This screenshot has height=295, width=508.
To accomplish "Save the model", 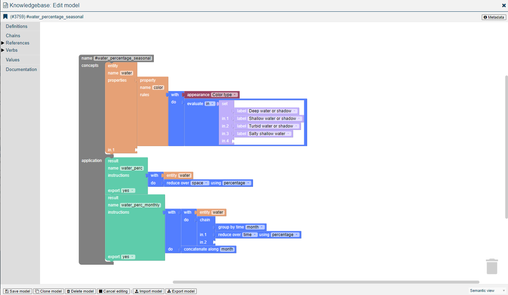I will 18,291.
